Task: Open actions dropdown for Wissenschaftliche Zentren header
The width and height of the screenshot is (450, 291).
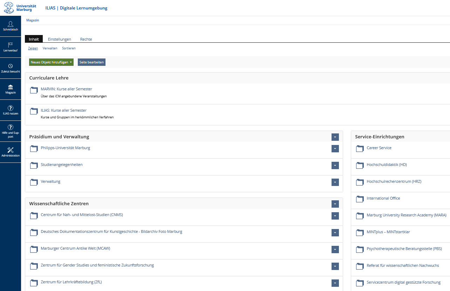Action: (335, 204)
